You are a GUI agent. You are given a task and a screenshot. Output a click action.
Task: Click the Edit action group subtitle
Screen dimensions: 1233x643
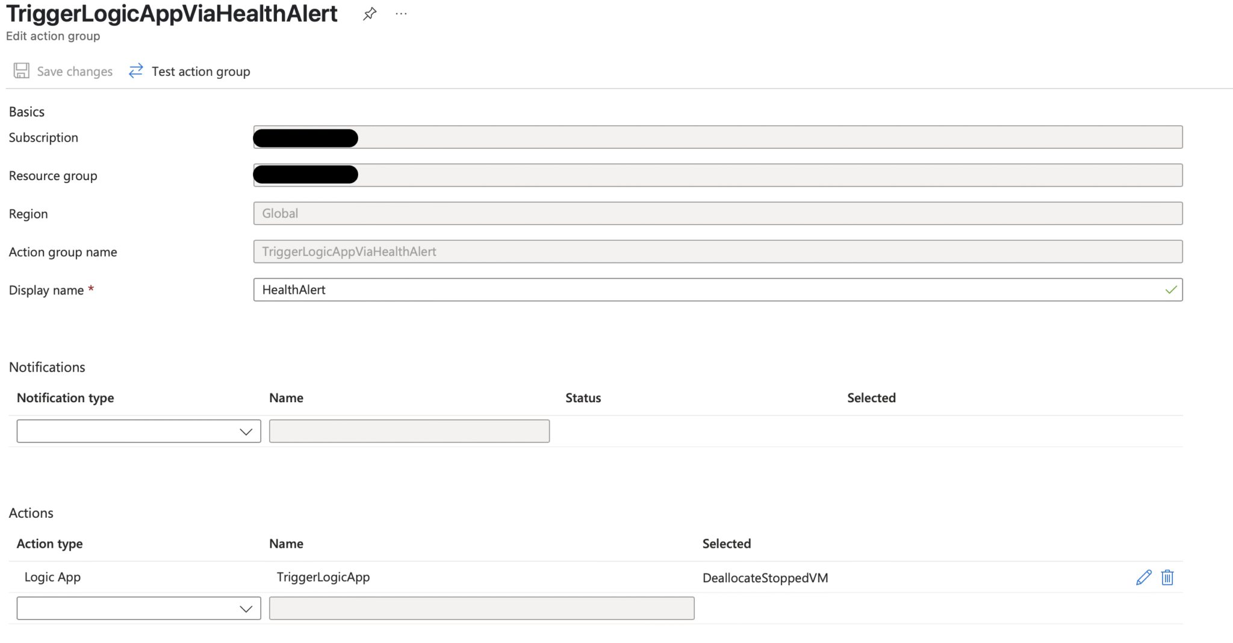pos(53,36)
